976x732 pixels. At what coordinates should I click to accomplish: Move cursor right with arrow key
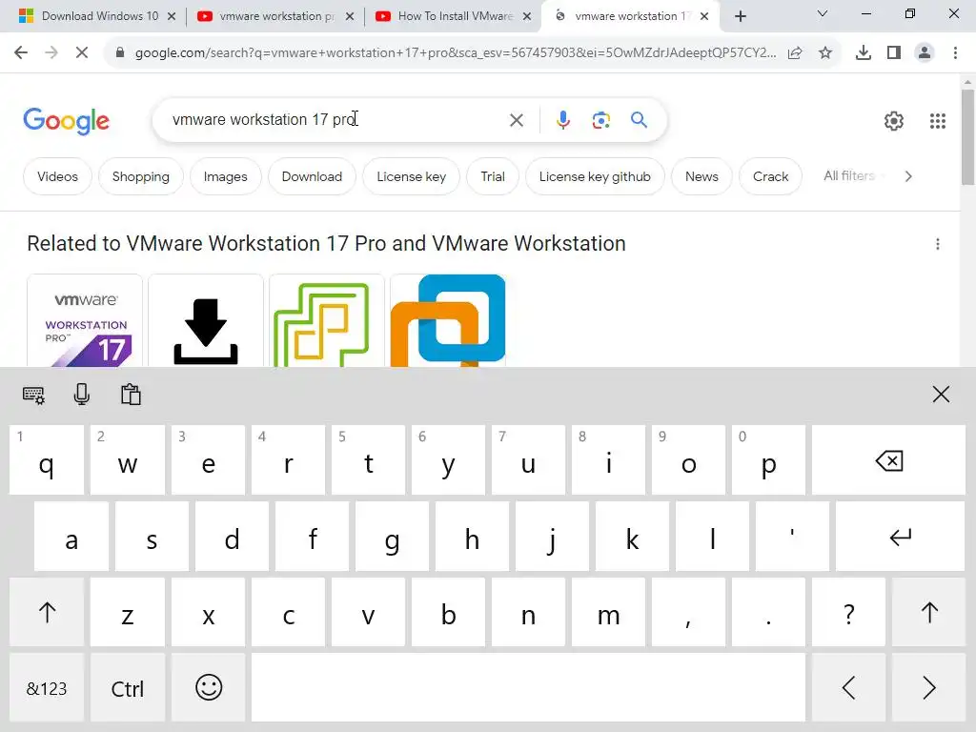(929, 688)
